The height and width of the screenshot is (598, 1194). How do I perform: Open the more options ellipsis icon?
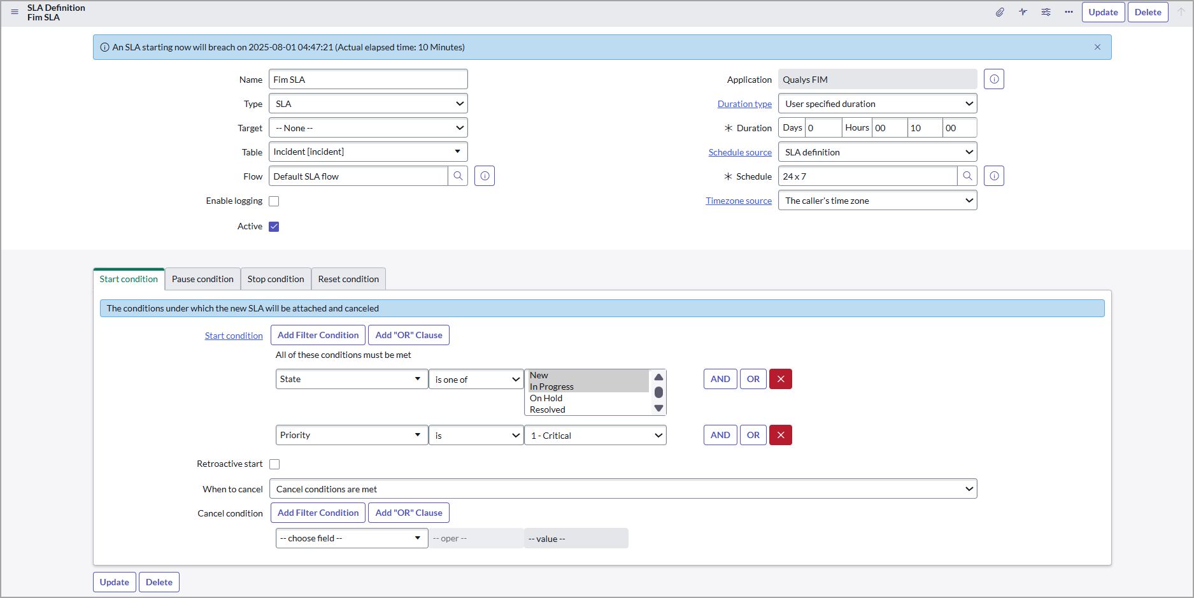click(1069, 12)
